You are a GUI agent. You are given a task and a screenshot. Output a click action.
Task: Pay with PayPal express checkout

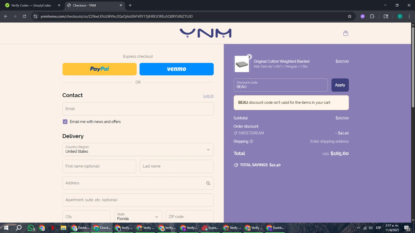pyautogui.click(x=100, y=69)
